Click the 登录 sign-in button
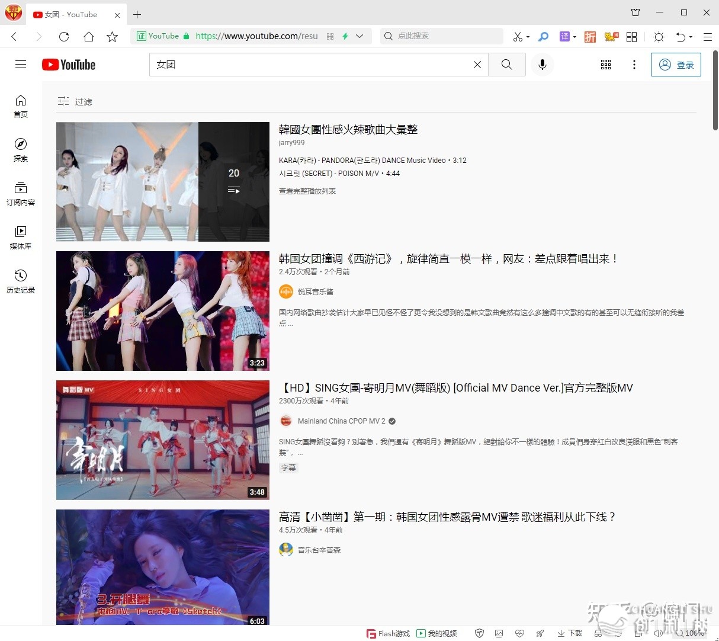Viewport: 719px width, 641px height. [x=676, y=65]
